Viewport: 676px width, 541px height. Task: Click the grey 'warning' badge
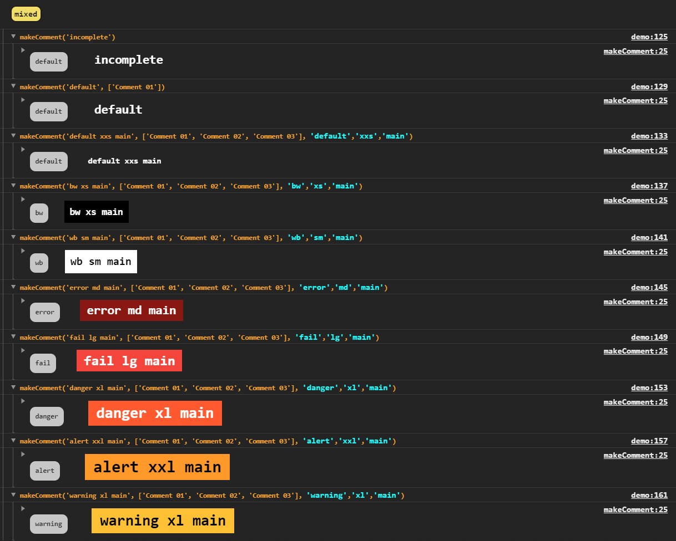(x=49, y=524)
